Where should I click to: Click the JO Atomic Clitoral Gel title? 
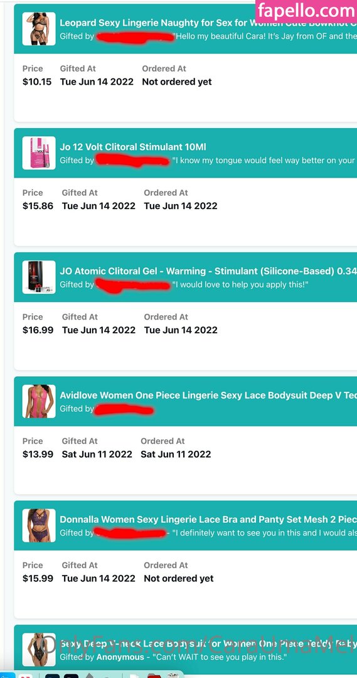(x=208, y=271)
